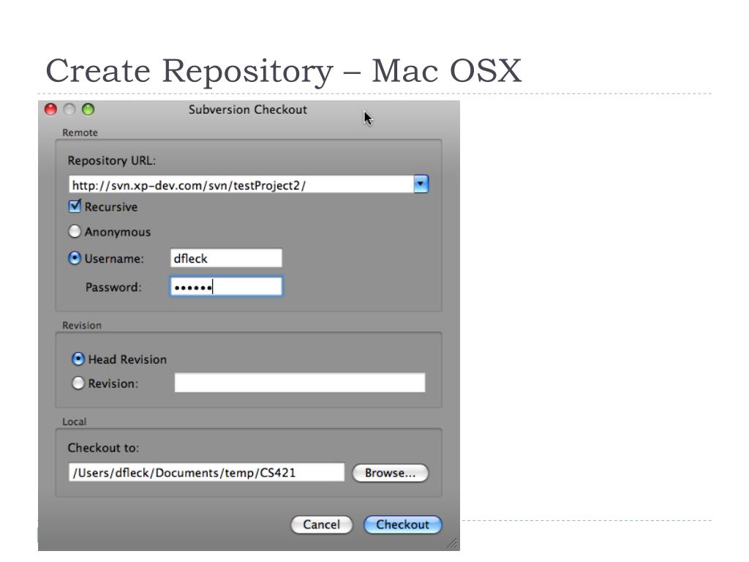Open the Repository URL dropdown arrow

point(421,184)
